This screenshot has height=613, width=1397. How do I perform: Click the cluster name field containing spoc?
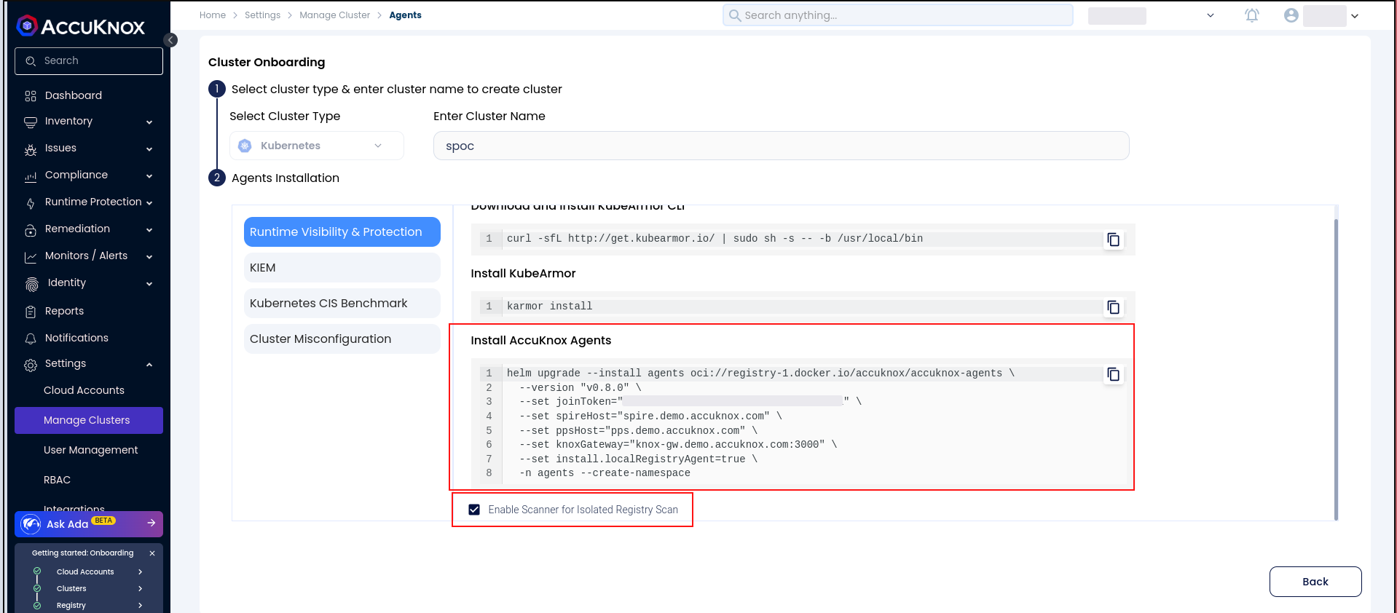782,146
